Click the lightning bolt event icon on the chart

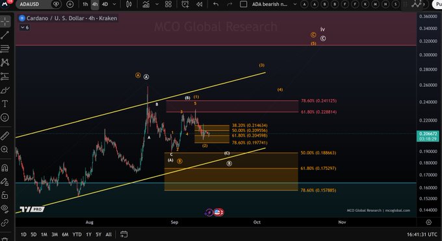209,212
